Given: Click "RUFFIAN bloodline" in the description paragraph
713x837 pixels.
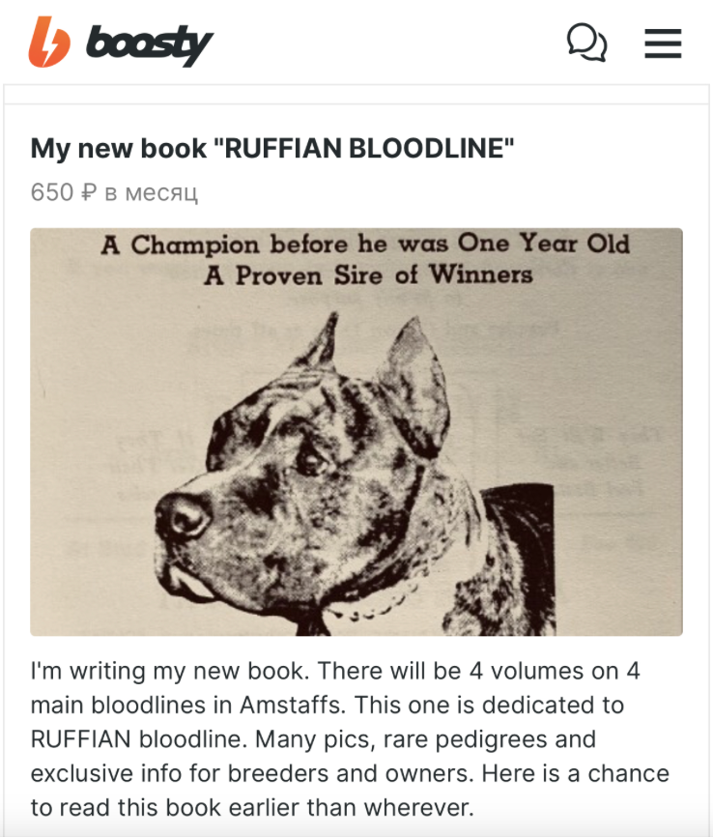Looking at the screenshot, I should [139, 739].
